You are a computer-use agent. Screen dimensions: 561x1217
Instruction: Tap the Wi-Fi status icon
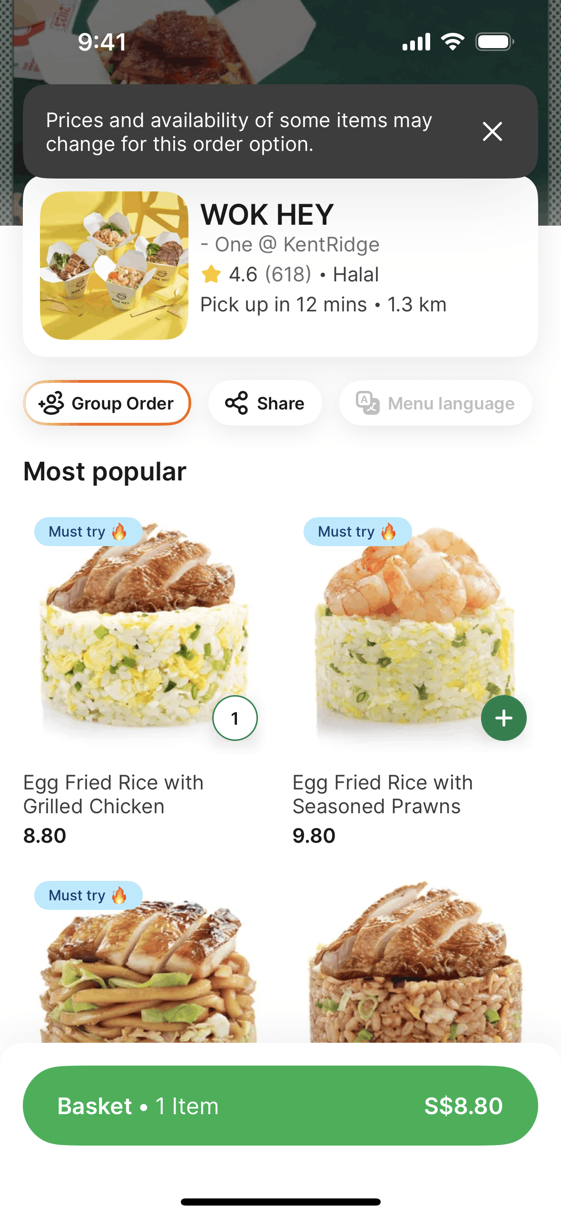(x=453, y=42)
